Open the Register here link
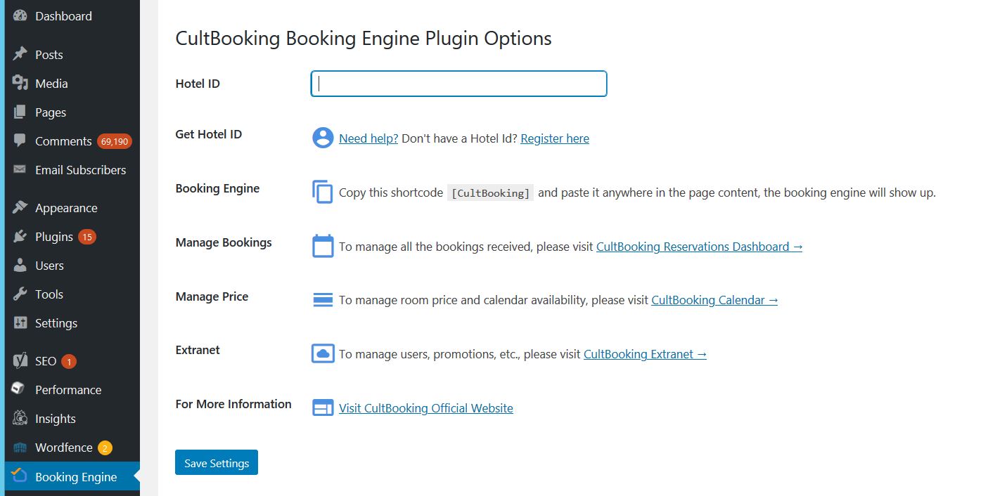 pyautogui.click(x=555, y=138)
